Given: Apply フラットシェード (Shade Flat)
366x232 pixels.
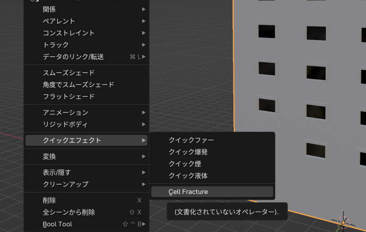Looking at the screenshot, I should click(x=86, y=97).
